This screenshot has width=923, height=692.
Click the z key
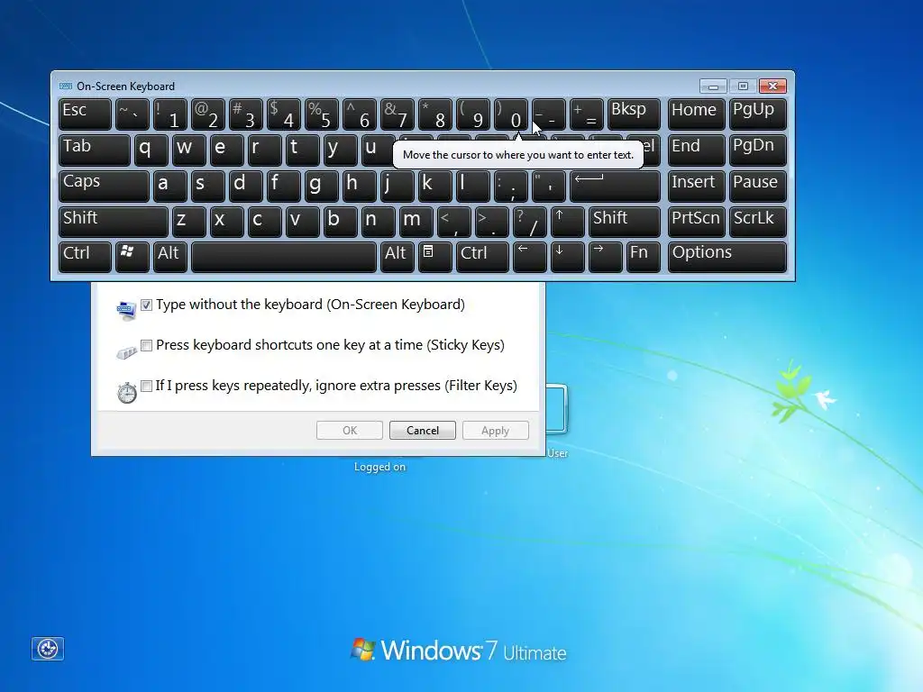pos(189,222)
